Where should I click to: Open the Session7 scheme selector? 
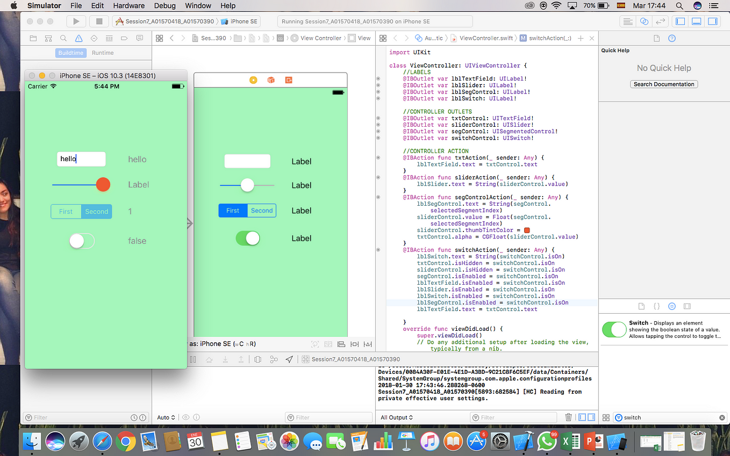165,21
